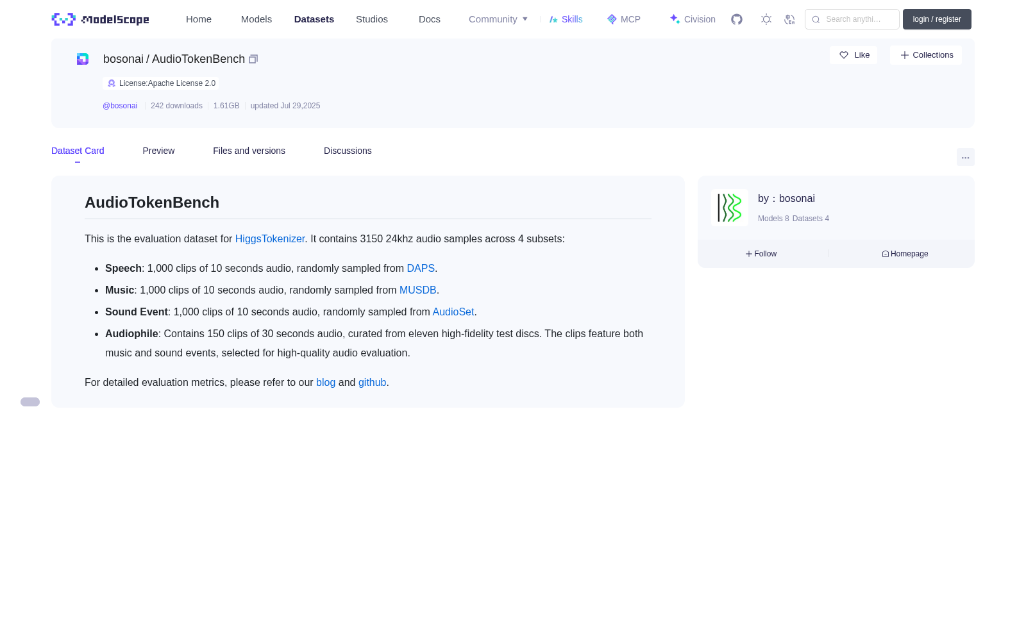Open the DAPS dataset link
The width and height of the screenshot is (1026, 641).
coord(421,268)
